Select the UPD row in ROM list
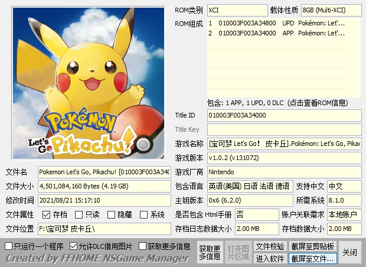This screenshot has width=366, height=267. pos(283,24)
